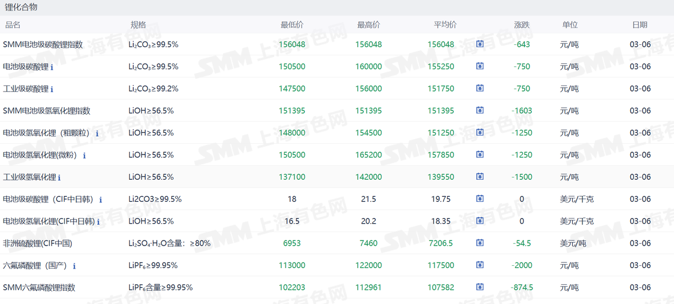Click the 涨跌 column header
674x304 pixels.
(522, 25)
